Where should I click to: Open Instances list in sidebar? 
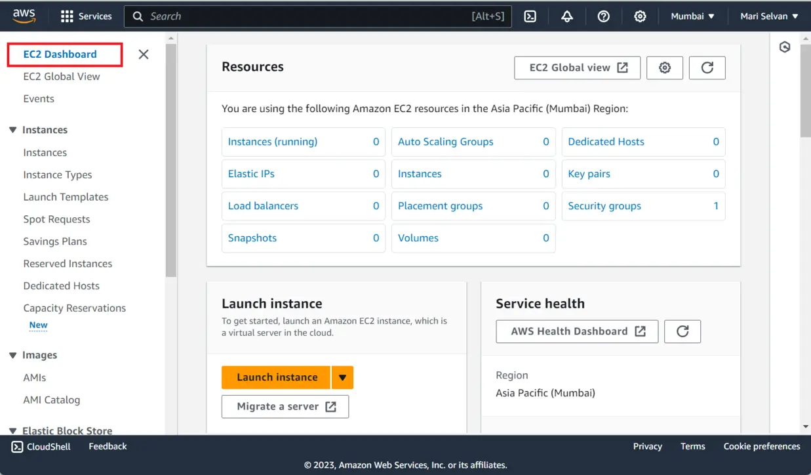[45, 153]
